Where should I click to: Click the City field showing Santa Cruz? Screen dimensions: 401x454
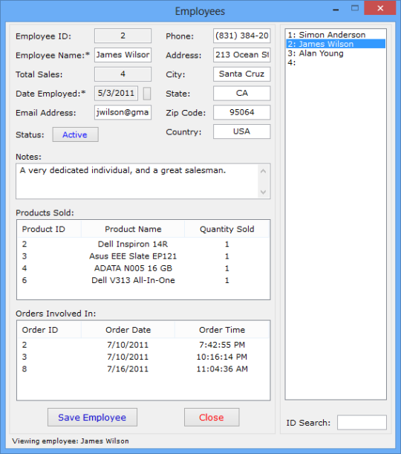[242, 74]
